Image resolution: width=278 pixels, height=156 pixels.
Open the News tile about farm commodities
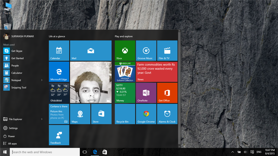click(157, 72)
